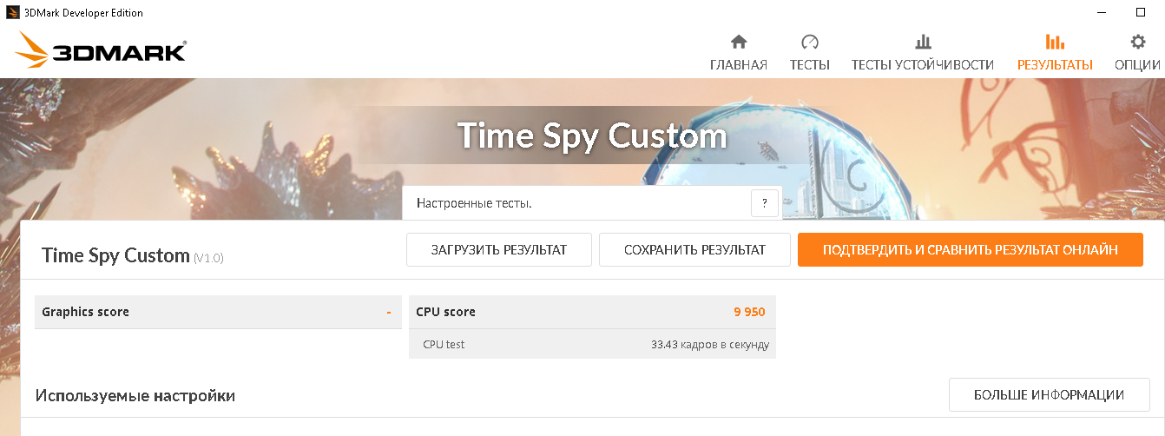Select the CPU score row
The image size is (1165, 436).
(591, 312)
